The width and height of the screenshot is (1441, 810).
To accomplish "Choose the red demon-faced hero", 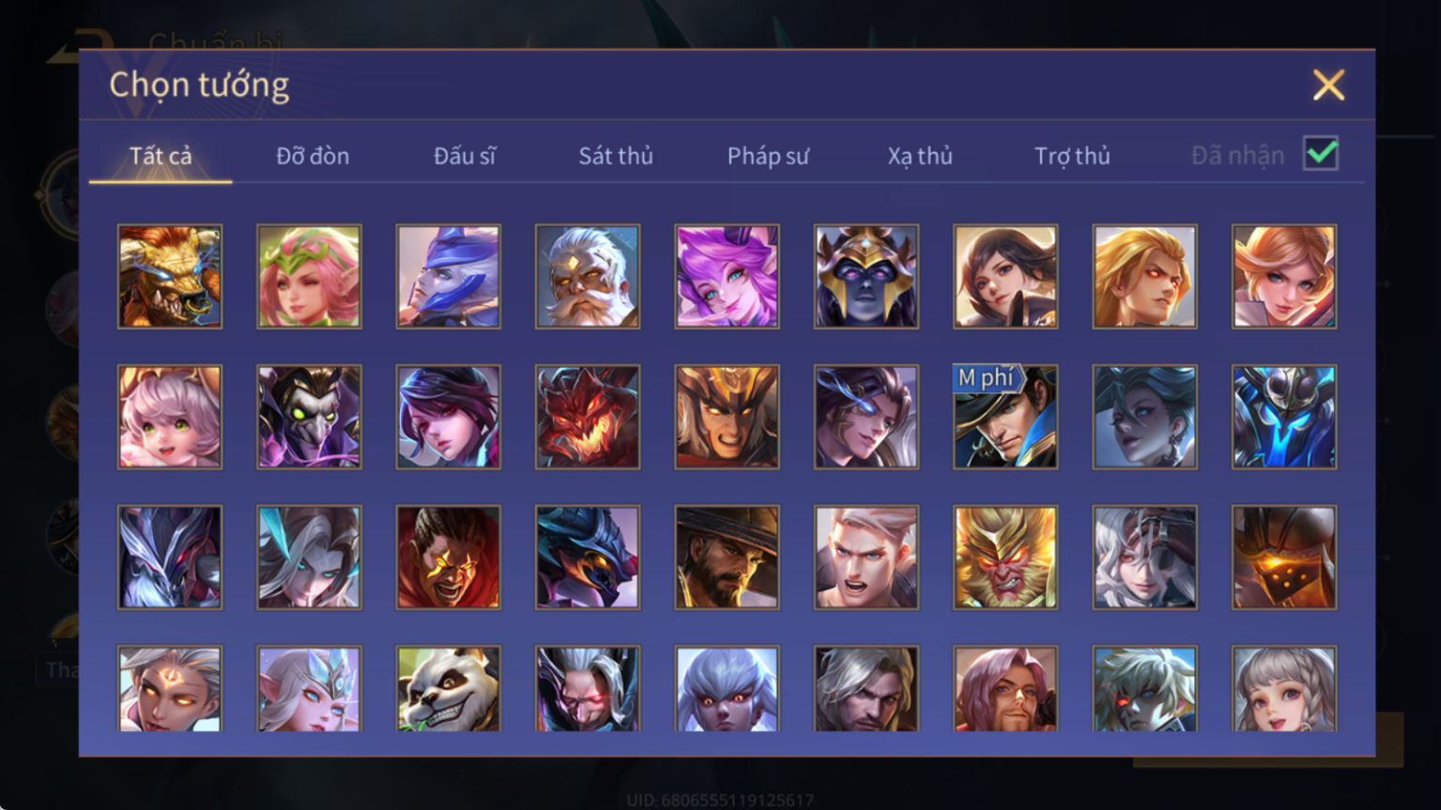I will pyautogui.click(x=588, y=417).
